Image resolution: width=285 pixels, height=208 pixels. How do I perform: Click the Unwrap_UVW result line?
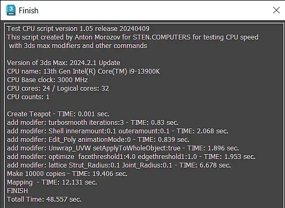[123, 148]
